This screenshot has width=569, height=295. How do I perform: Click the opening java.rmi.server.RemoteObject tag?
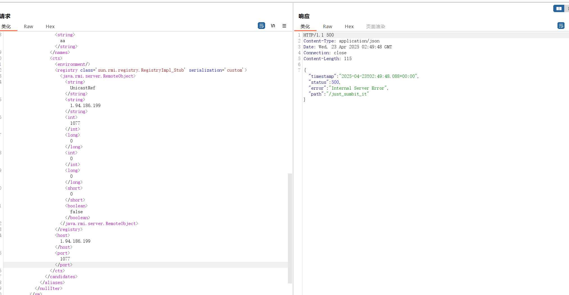click(x=98, y=76)
